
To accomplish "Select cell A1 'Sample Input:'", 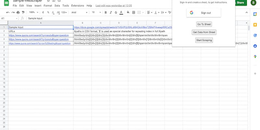I will point(41,27).
